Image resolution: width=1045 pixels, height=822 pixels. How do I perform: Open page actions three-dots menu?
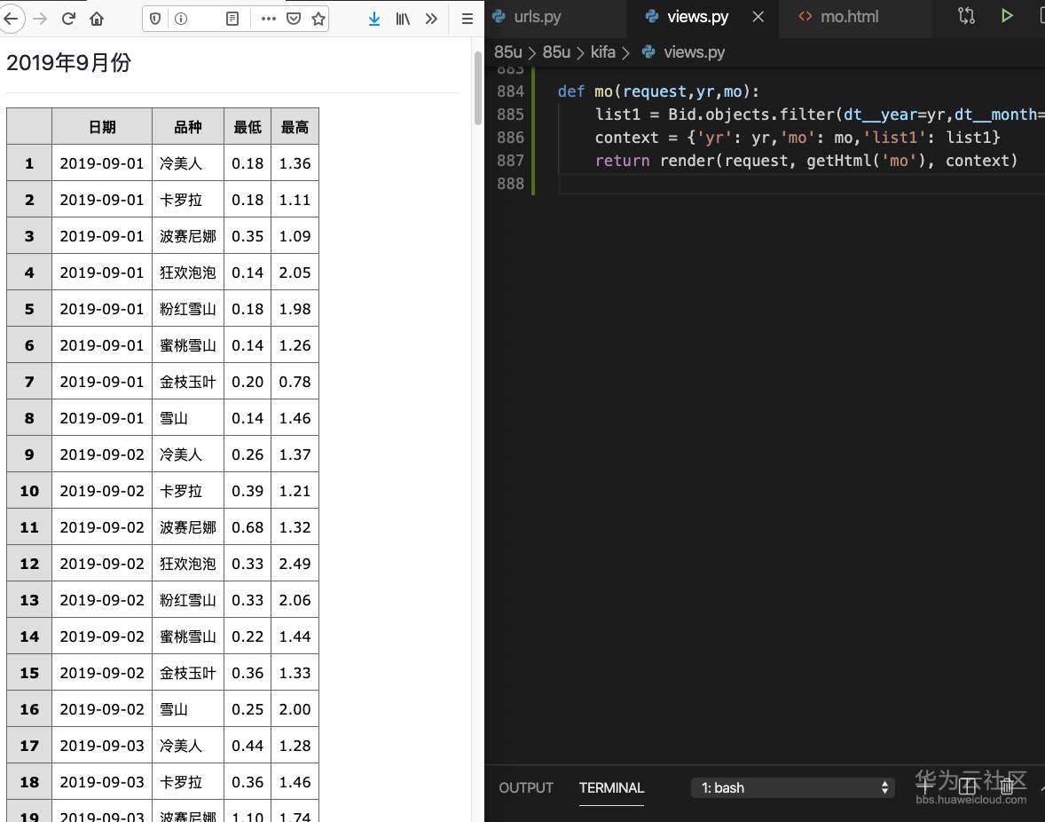[269, 19]
